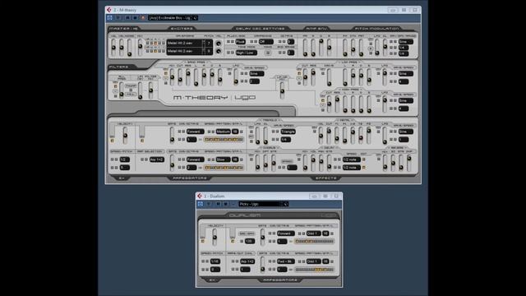Switch to the Exciters tab

tap(182, 29)
